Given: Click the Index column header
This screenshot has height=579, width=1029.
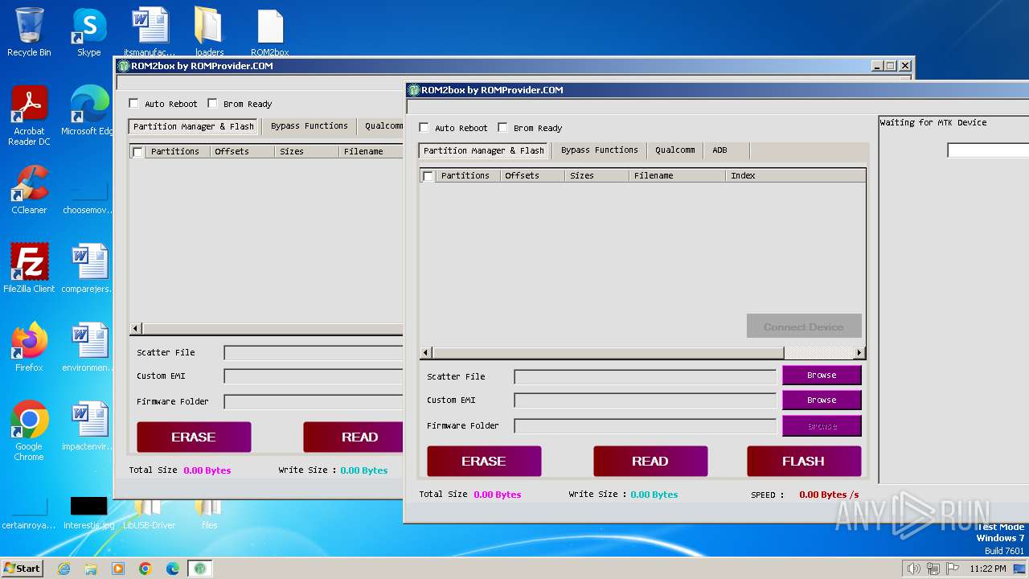Looking at the screenshot, I should [796, 175].
